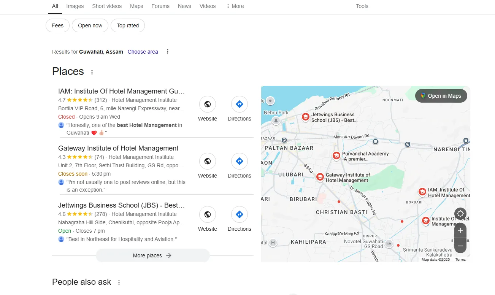Open IAM: Institute Of Hotel Management listing
The image size is (495, 295).
tap(121, 91)
